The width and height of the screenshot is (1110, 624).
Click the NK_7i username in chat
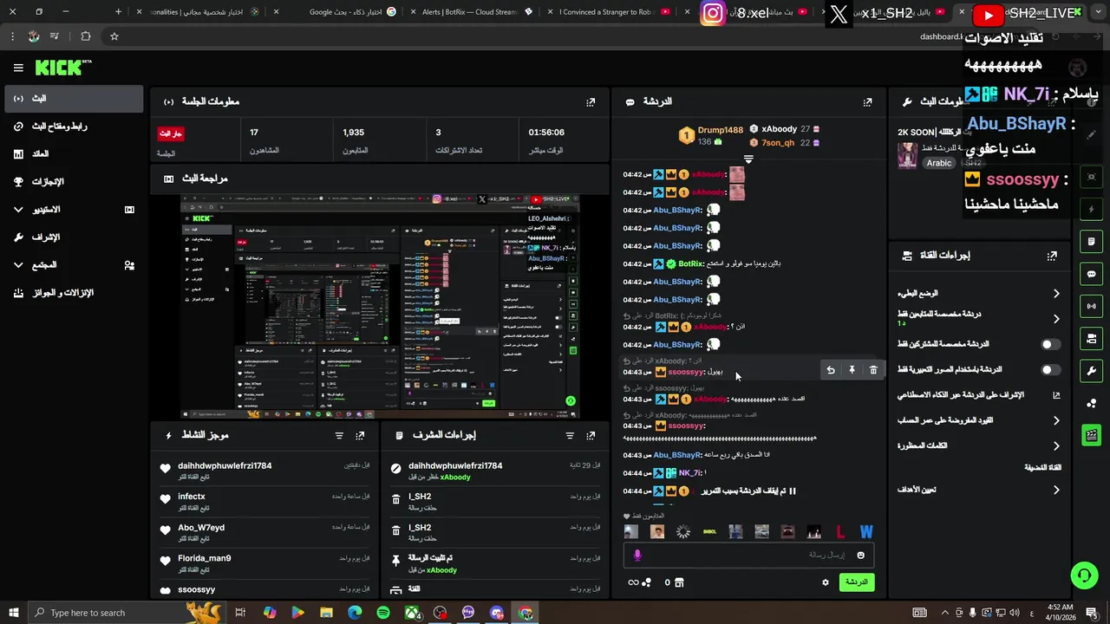(690, 473)
